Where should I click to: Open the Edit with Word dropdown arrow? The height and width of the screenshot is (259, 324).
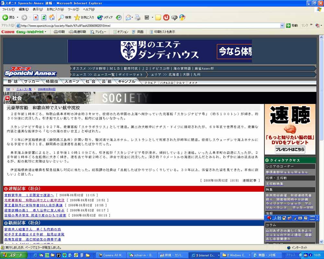tap(153, 17)
